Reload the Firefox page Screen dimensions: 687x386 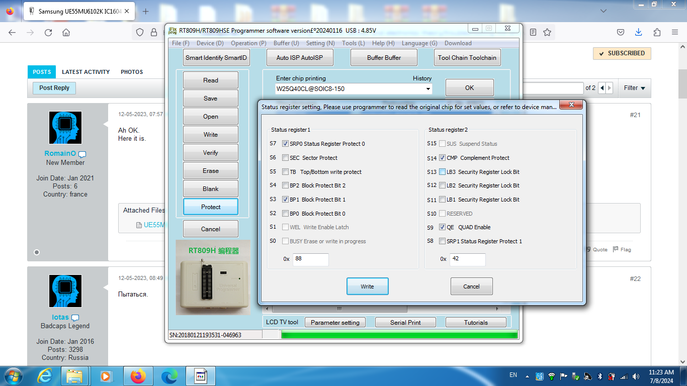[48, 32]
